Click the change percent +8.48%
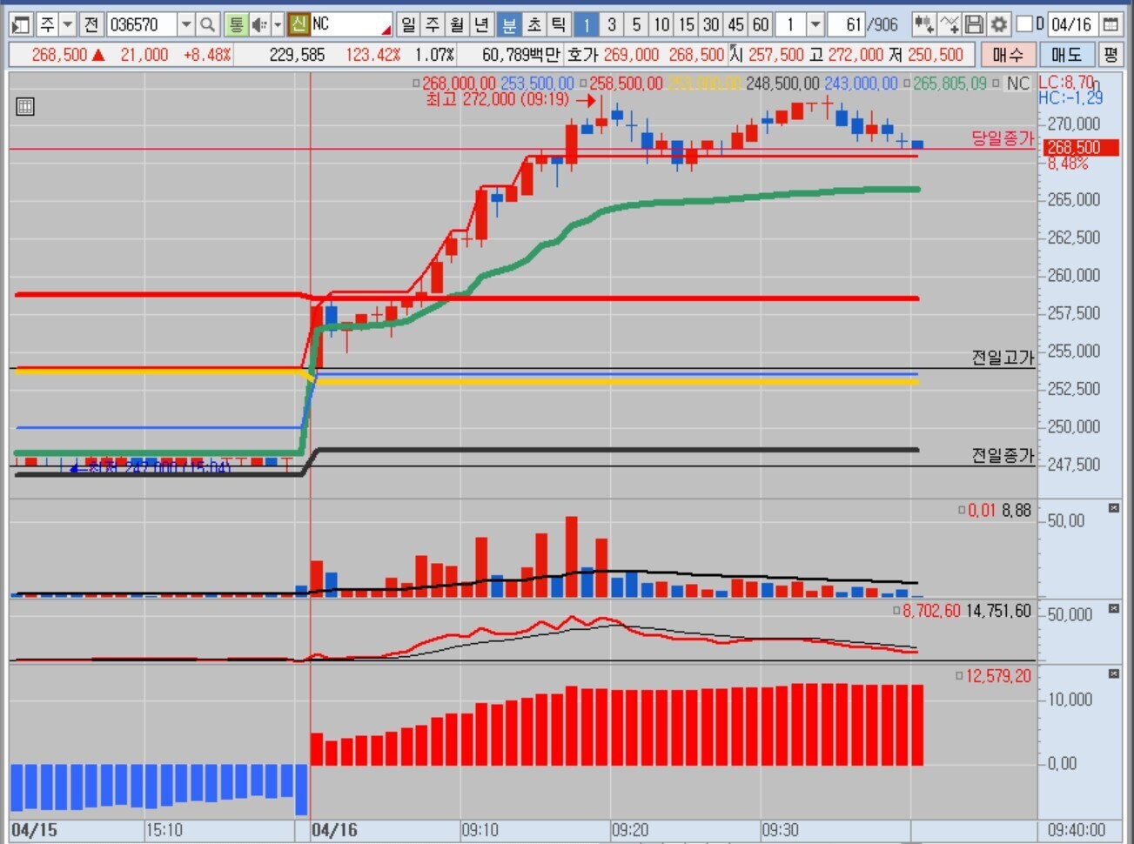Screen dimensions: 1134x844 coord(207,55)
